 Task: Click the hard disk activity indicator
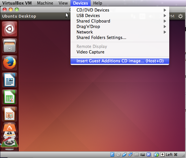click(112, 155)
